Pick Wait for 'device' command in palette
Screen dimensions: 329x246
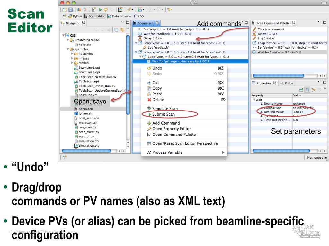click(x=279, y=52)
